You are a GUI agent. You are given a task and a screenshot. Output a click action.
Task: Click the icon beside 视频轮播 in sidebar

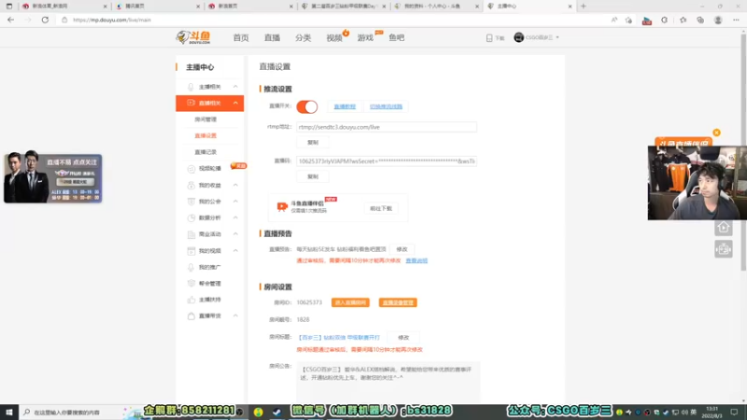(191, 169)
